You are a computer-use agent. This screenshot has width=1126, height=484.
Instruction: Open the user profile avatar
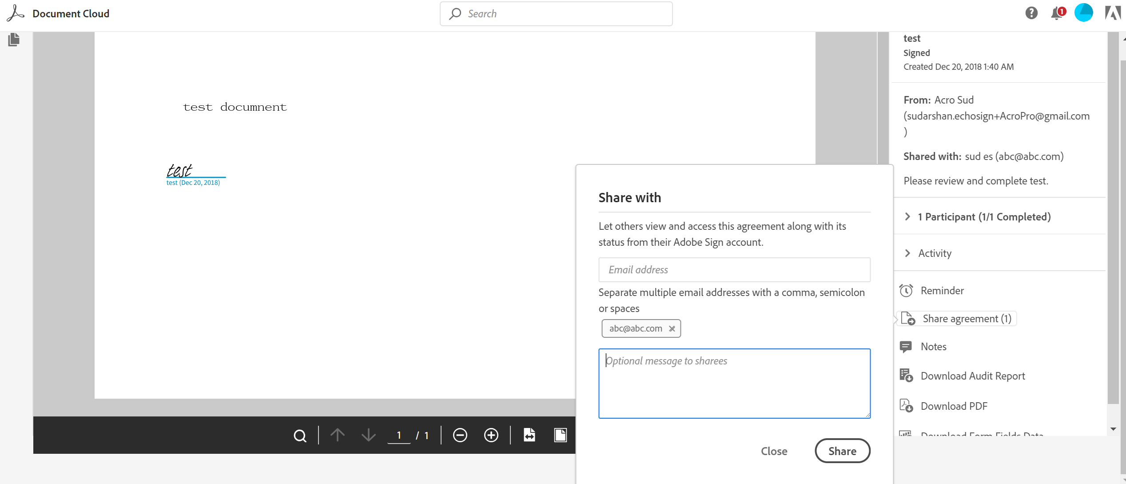tap(1083, 12)
